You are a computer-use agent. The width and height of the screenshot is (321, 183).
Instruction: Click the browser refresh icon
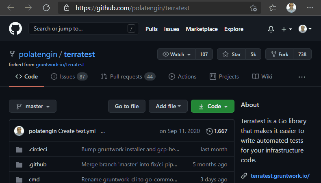(46, 8)
